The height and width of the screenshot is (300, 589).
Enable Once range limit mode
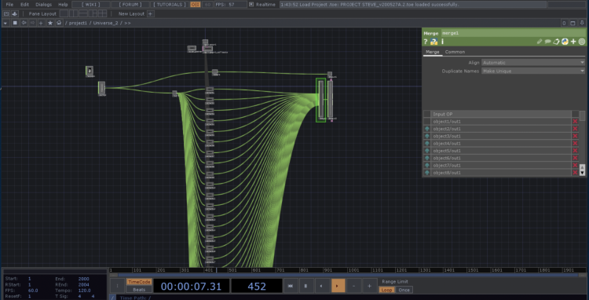(x=404, y=290)
